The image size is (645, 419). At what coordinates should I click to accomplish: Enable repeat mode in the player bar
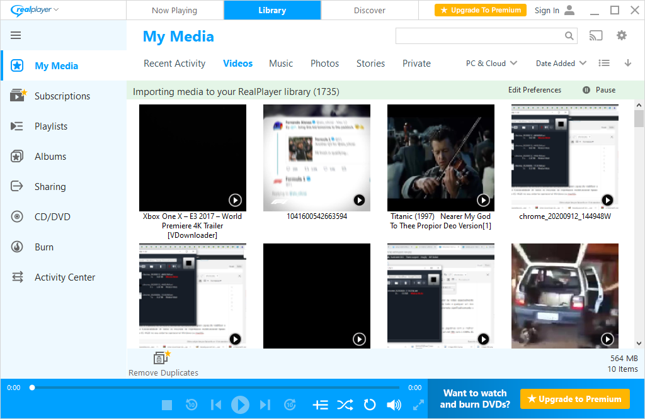point(370,405)
